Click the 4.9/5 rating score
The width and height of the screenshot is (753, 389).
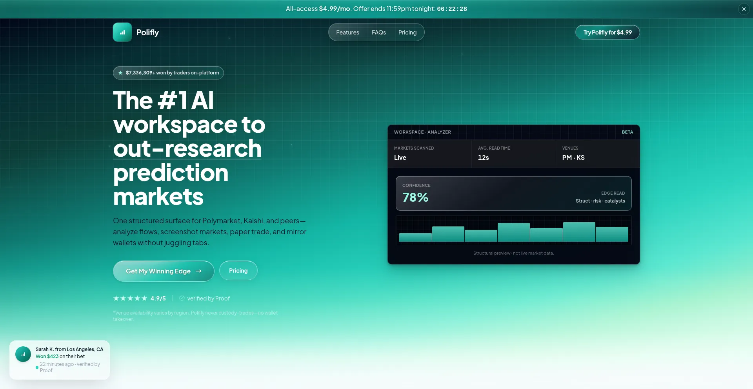[158, 299]
